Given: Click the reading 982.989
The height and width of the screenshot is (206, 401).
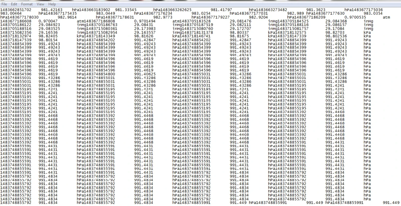Looking at the screenshot, I should click(x=295, y=13).
